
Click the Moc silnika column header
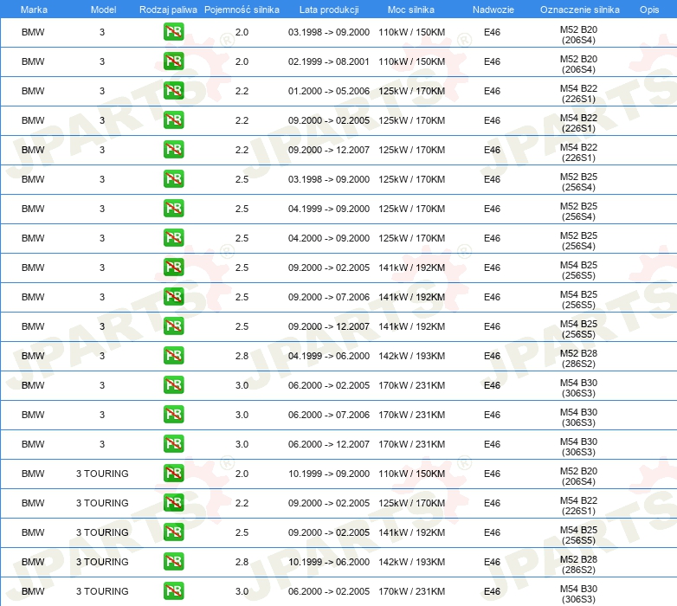tap(411, 10)
